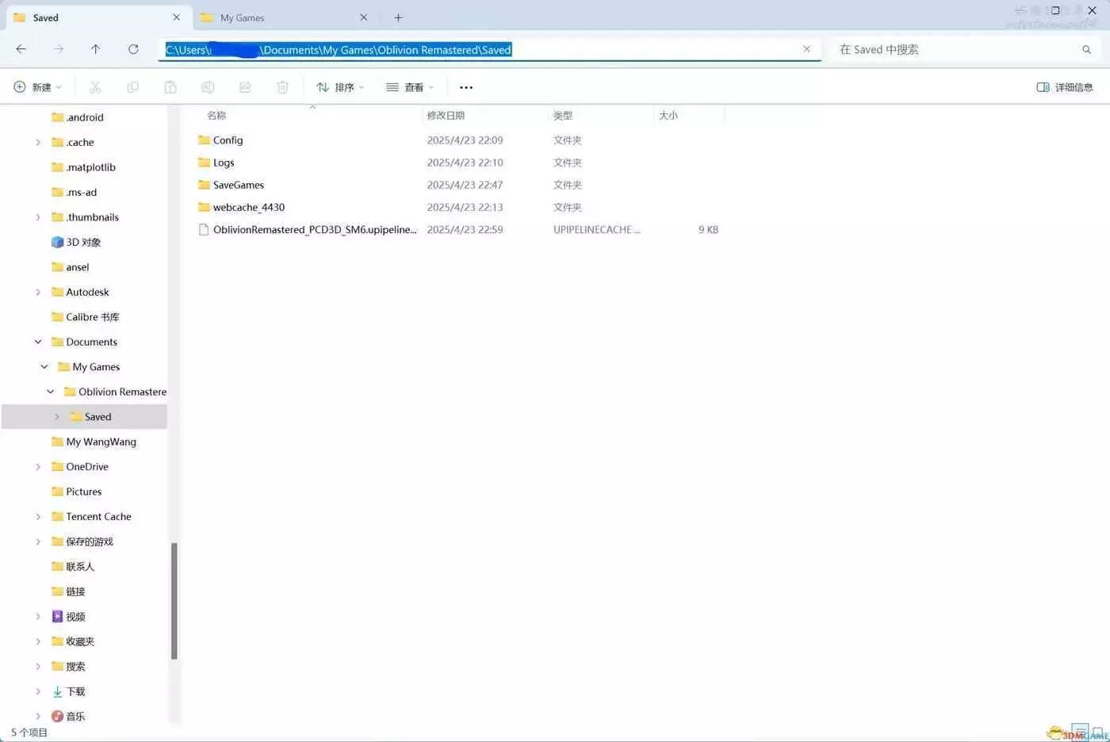The width and height of the screenshot is (1110, 742).
Task: Clear the address bar with X
Action: (x=806, y=49)
